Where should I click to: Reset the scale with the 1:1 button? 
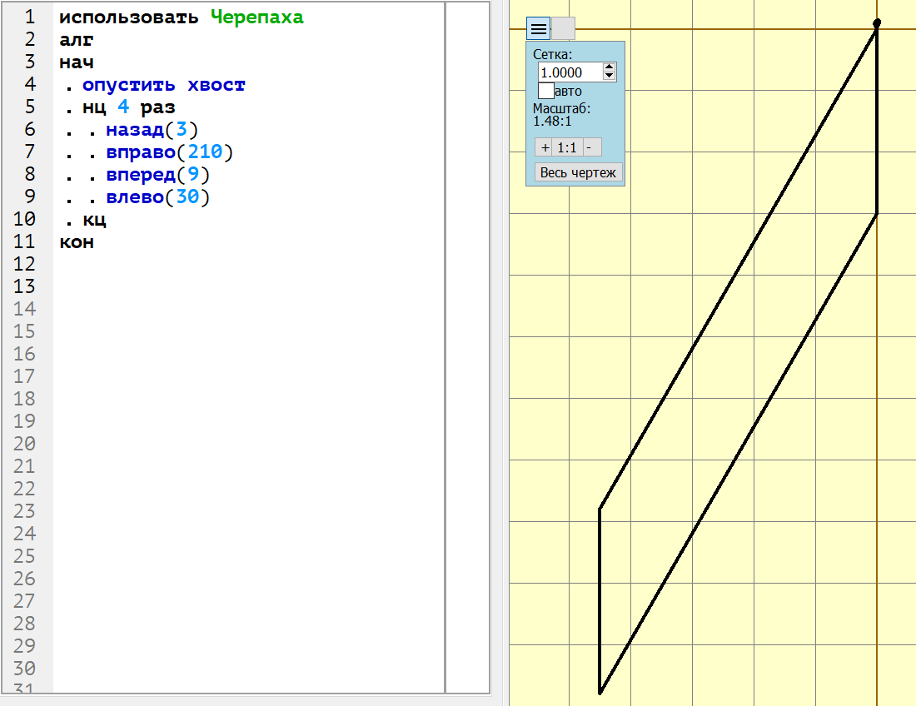pos(566,147)
